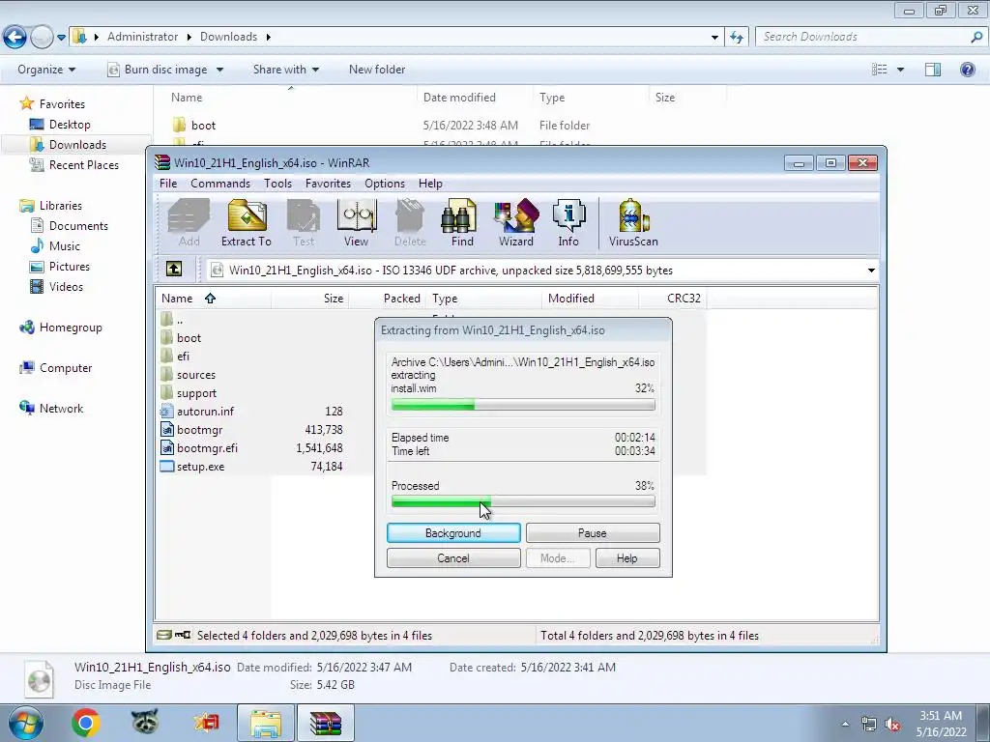The height and width of the screenshot is (742, 990).
Task: Open the Share with dropdown
Action: 286,70
